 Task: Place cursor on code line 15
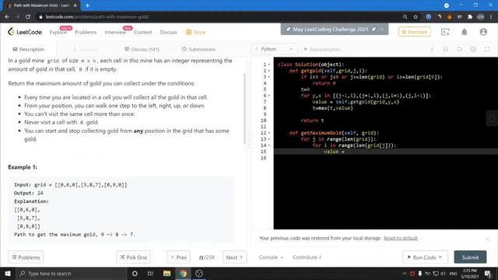pos(386,152)
